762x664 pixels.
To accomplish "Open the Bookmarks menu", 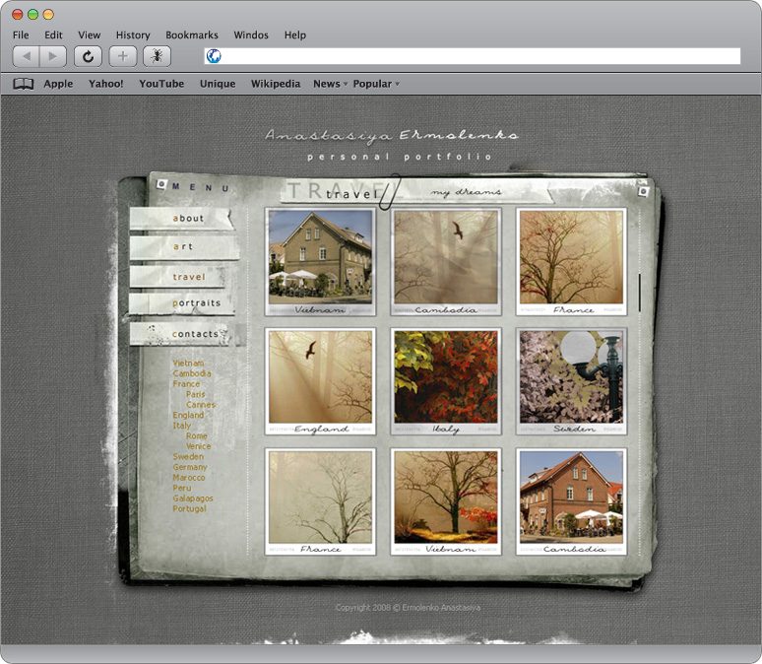I will pos(192,35).
